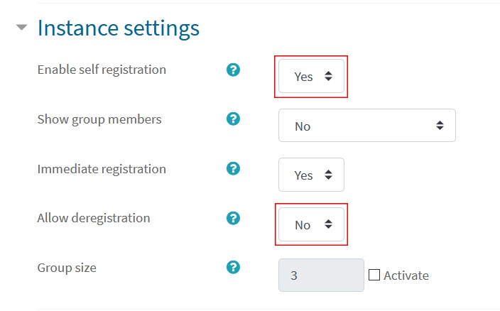This screenshot has width=500, height=311.
Task: Open the Allow deregistration dropdown
Action: [311, 224]
